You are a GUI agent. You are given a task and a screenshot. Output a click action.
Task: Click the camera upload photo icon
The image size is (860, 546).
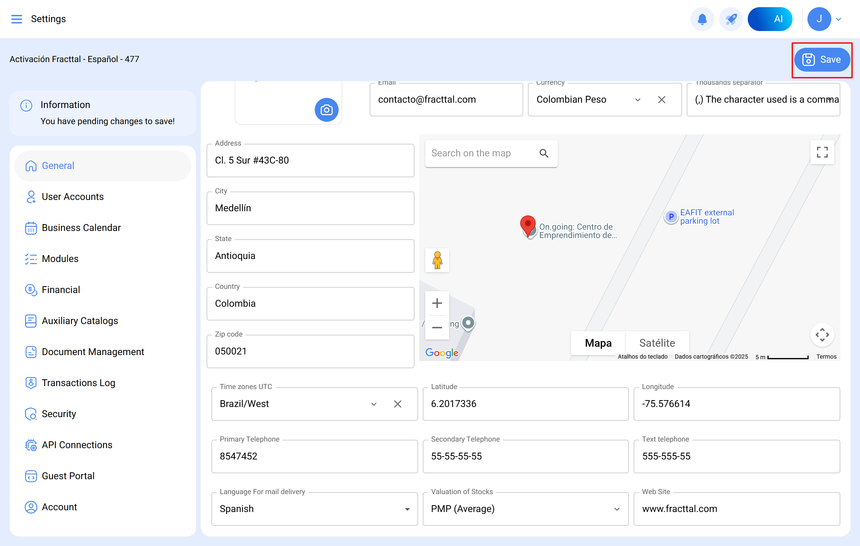coord(326,110)
